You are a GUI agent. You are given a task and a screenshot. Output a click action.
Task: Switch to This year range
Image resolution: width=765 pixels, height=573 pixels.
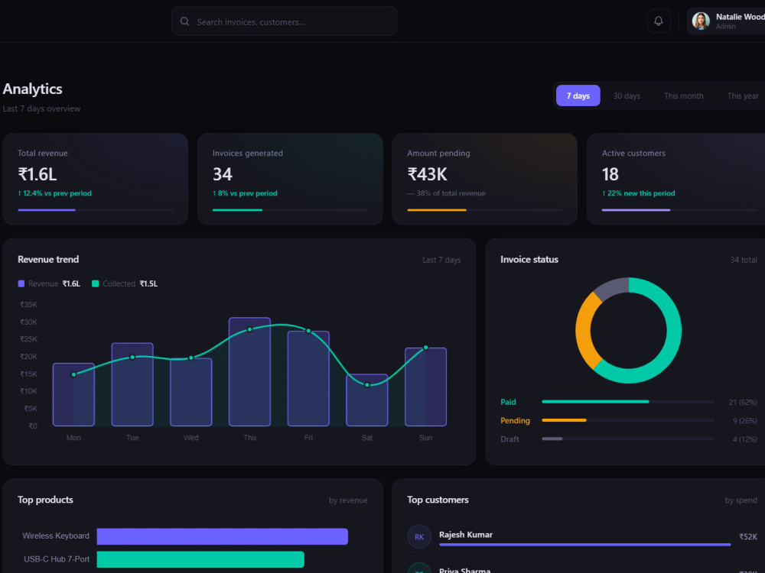pyautogui.click(x=743, y=95)
